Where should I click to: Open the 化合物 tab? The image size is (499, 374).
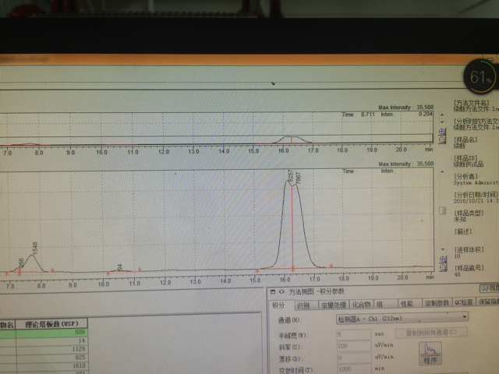coord(362,305)
